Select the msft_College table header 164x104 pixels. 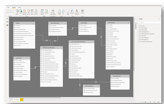coord(88,23)
